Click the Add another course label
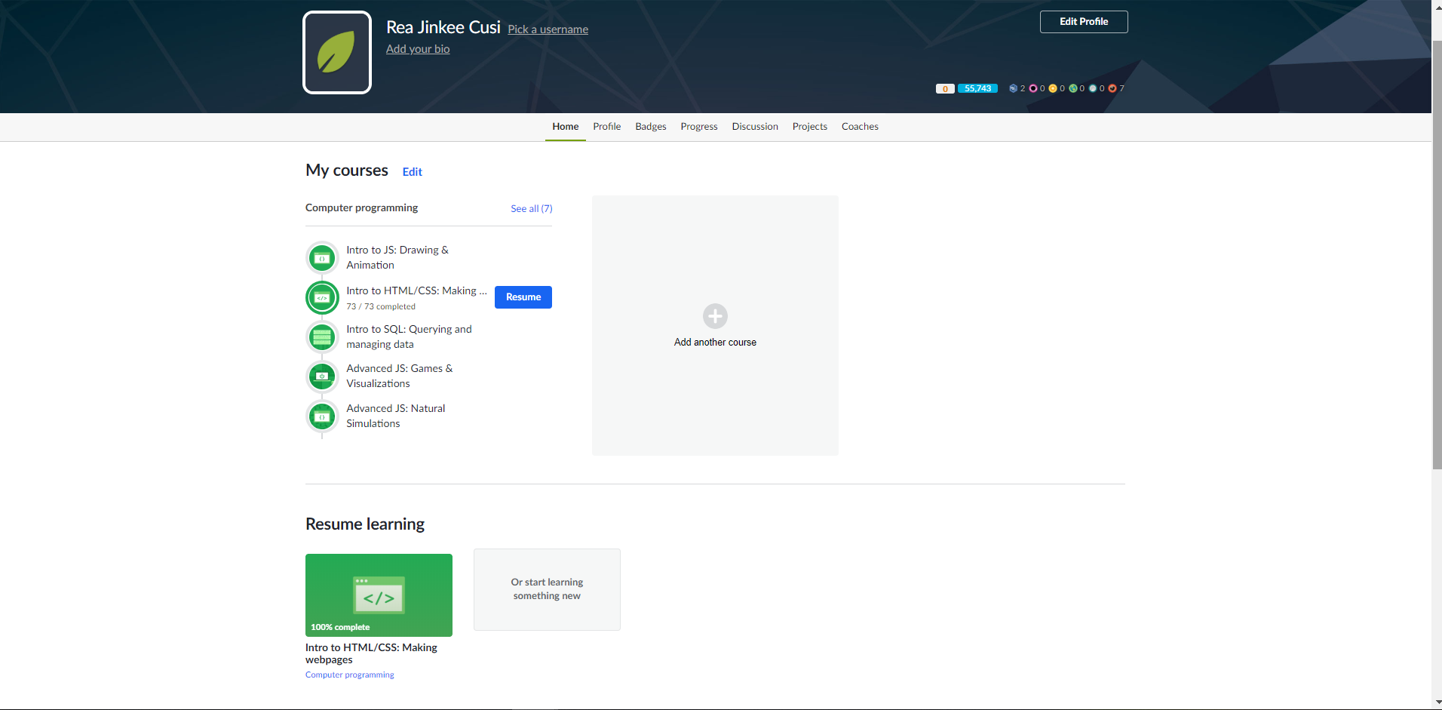 715,343
